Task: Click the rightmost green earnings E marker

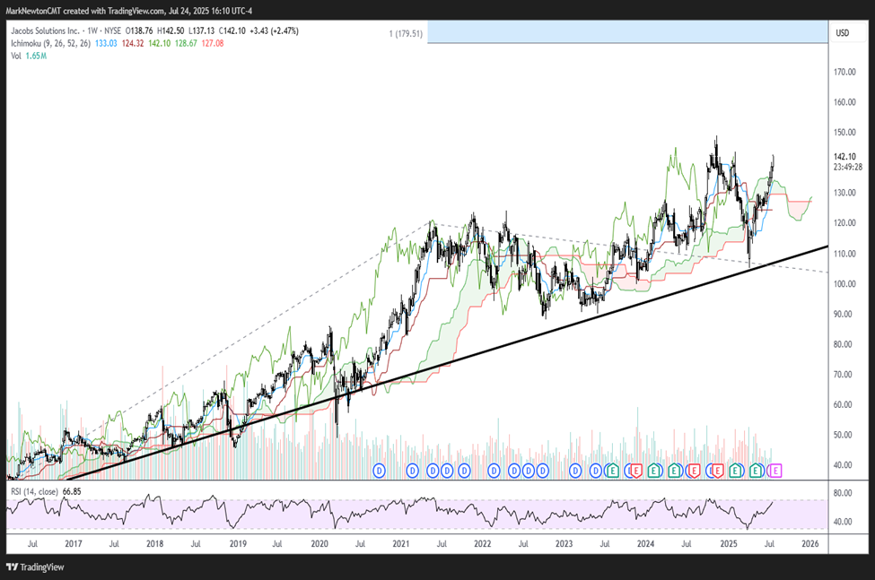Action: pyautogui.click(x=757, y=470)
